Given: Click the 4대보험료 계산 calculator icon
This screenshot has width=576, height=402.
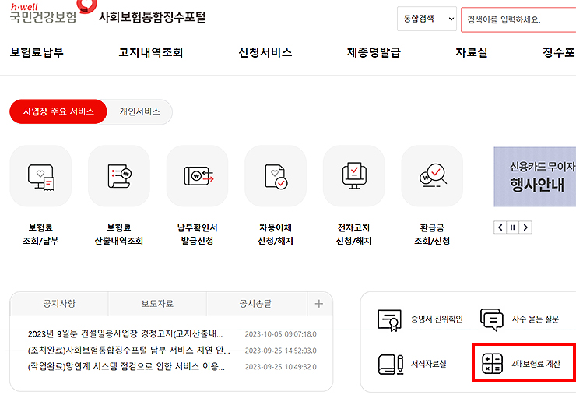Looking at the screenshot, I should (492, 363).
